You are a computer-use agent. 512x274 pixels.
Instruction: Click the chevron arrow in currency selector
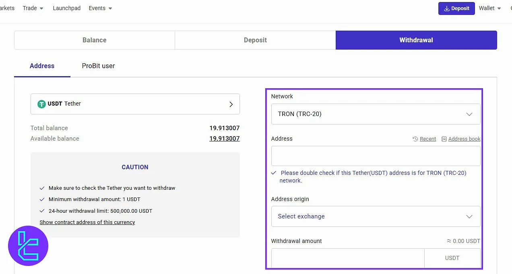tap(231, 104)
